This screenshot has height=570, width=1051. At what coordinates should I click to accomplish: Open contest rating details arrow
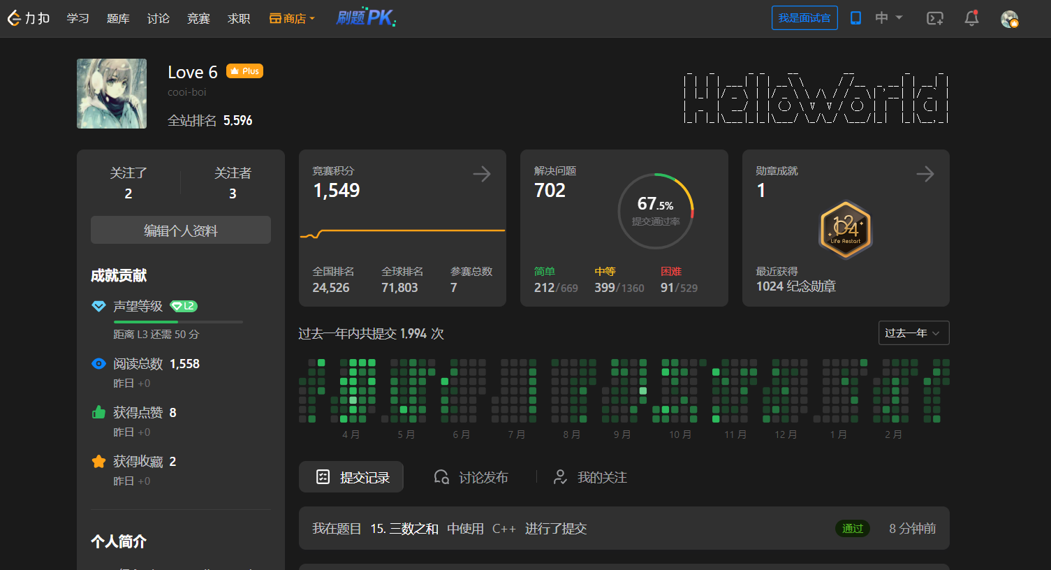click(x=482, y=174)
